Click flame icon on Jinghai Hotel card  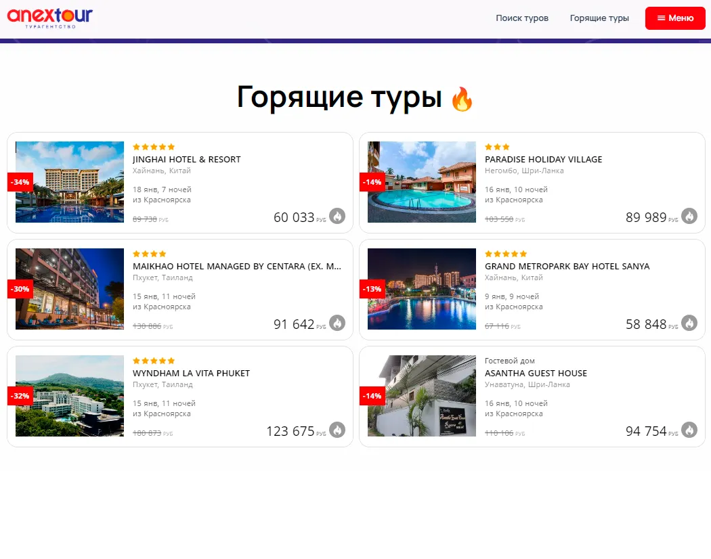337,216
